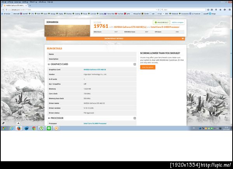Open the Notebook bookmark

point(174,14)
